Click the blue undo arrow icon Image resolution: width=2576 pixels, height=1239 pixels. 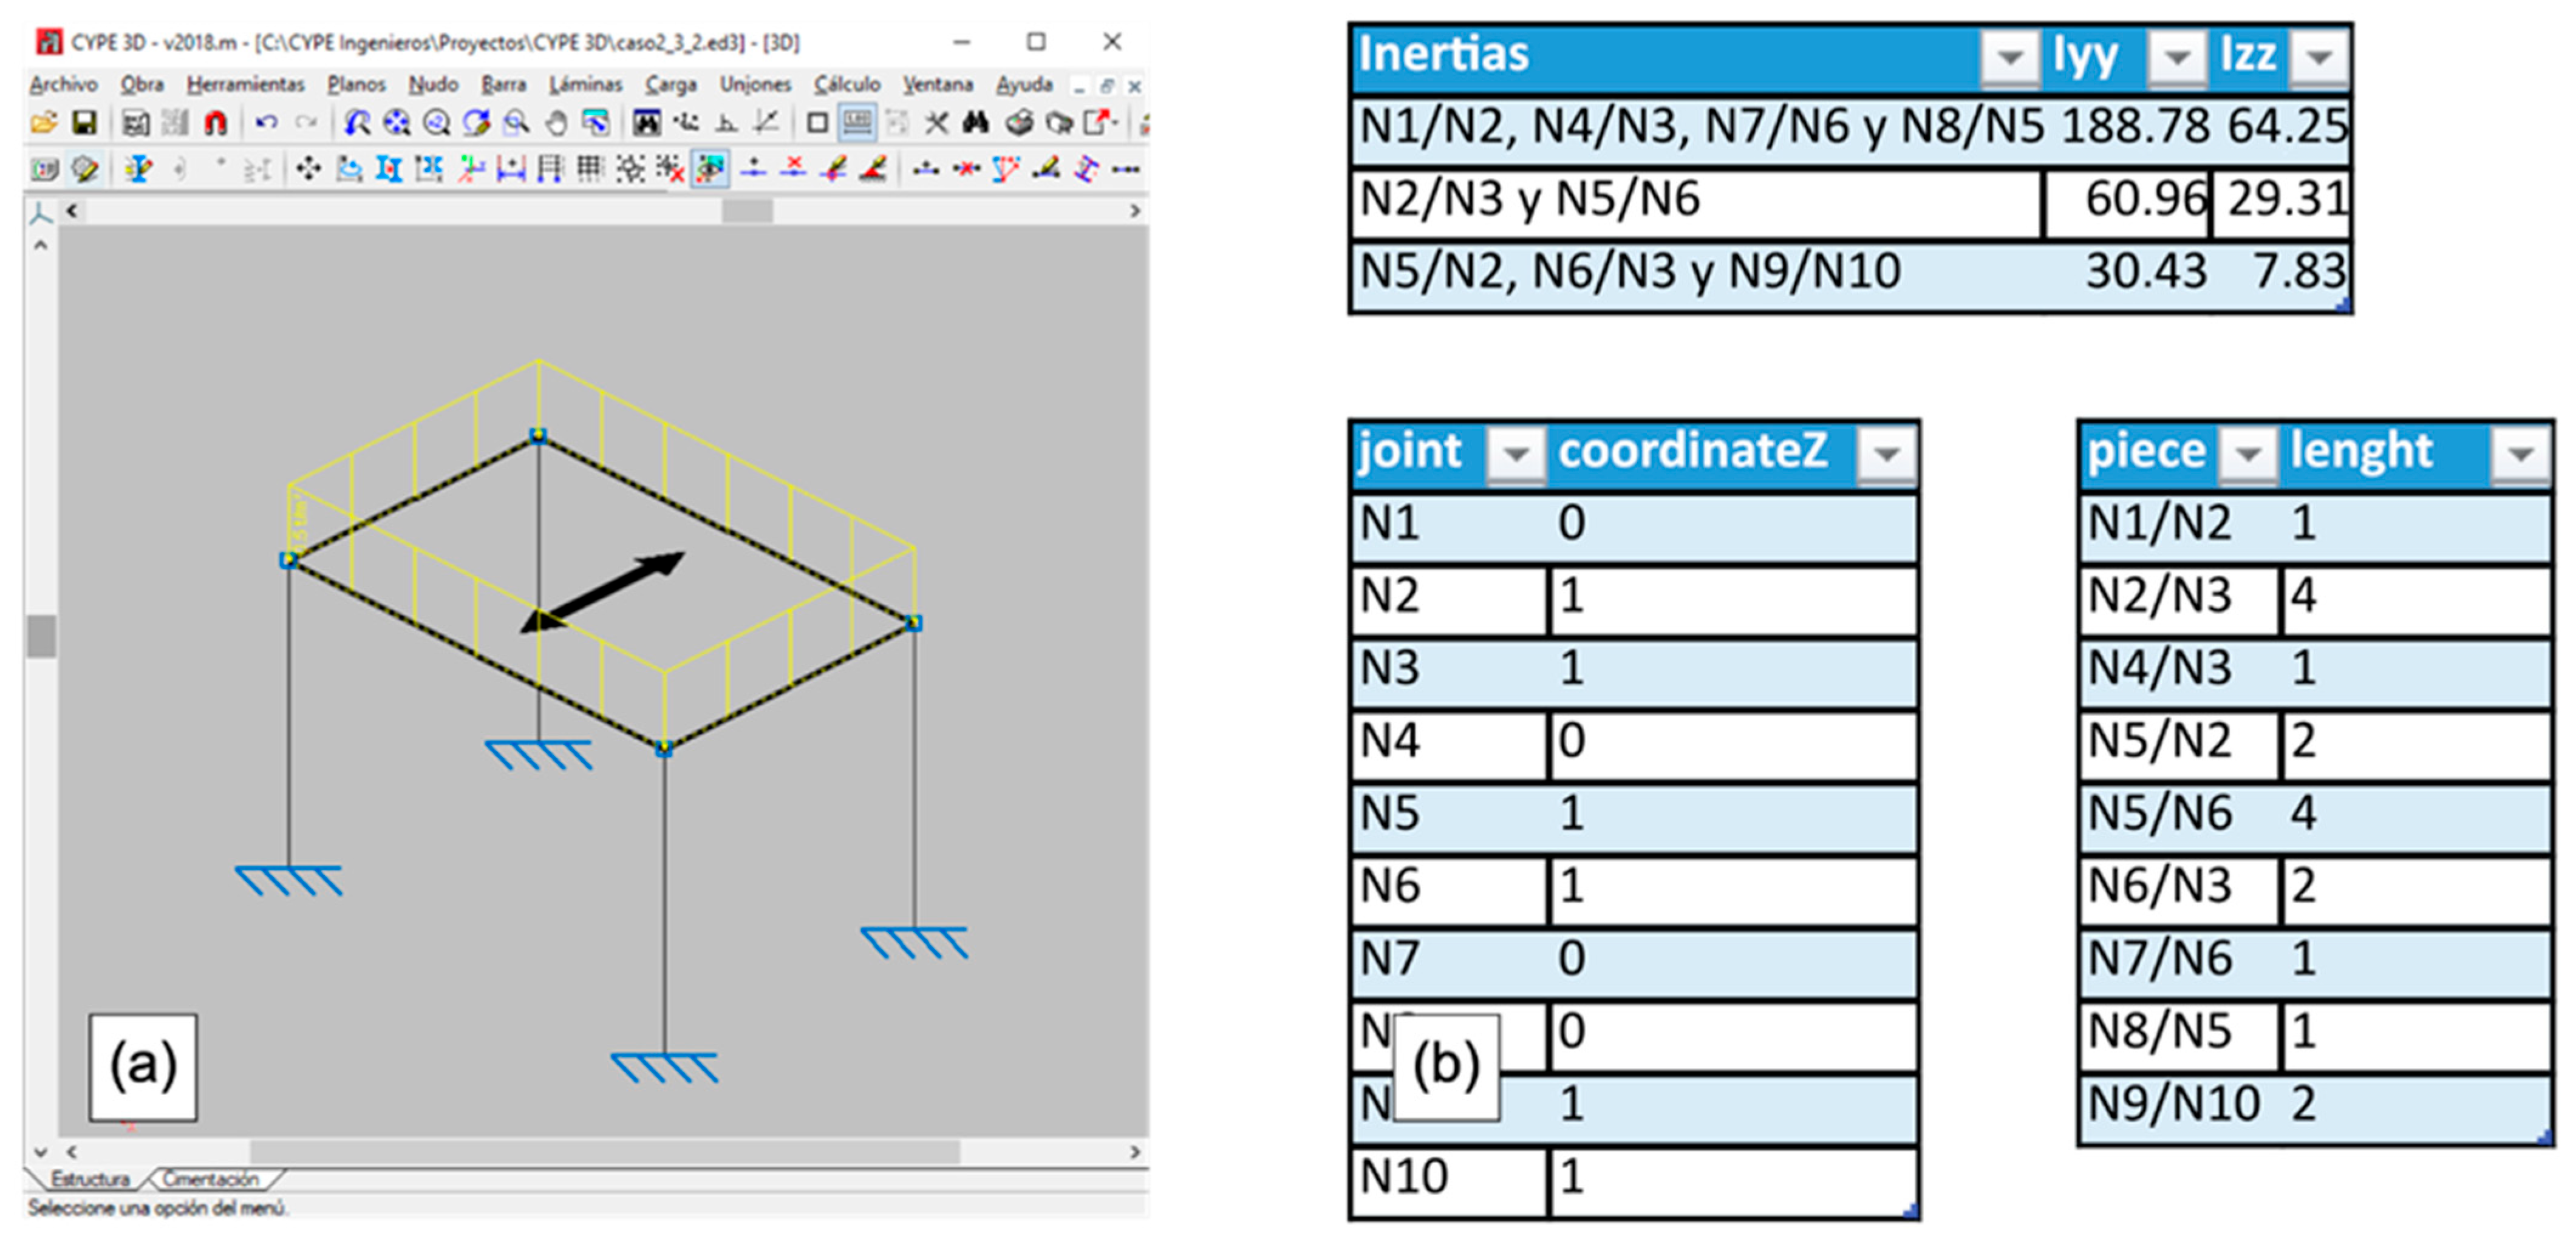click(x=266, y=123)
